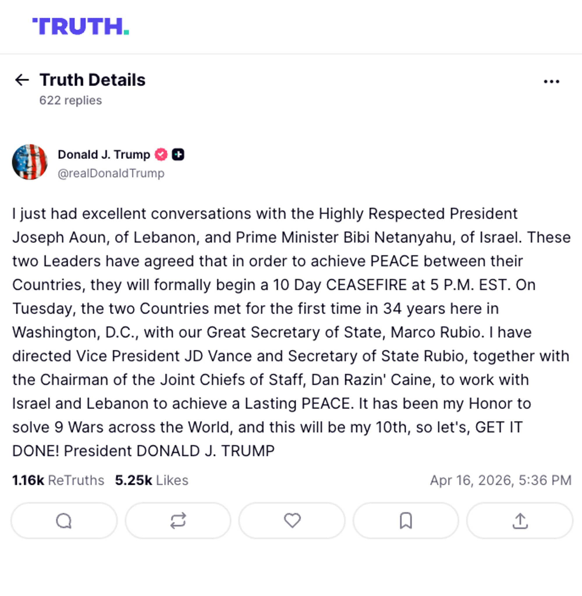
Task: Like the post with heart button
Action: point(292,521)
